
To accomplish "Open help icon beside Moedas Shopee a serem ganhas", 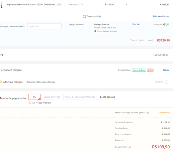I will pyautogui.click(x=148, y=113).
